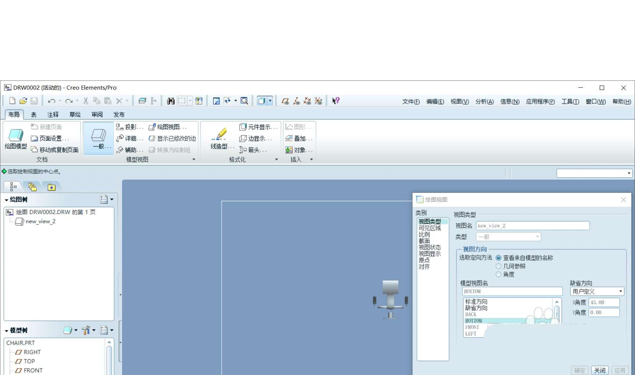Select the 几何参照 radio option
Image resolution: width=635 pixels, height=375 pixels.
pos(499,266)
